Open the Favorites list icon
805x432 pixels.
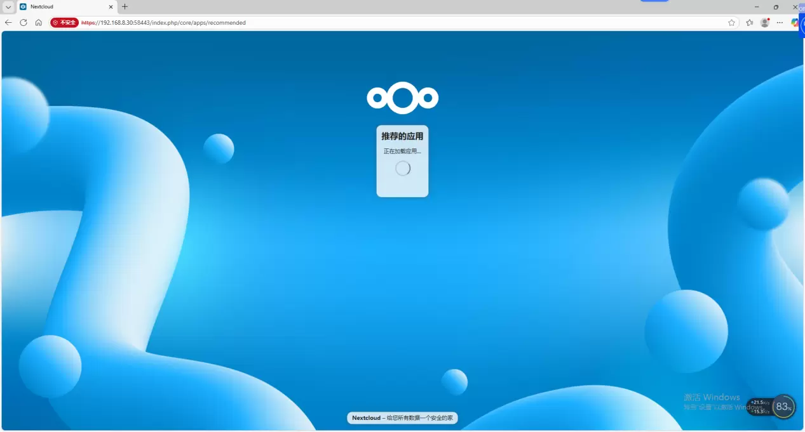(750, 22)
